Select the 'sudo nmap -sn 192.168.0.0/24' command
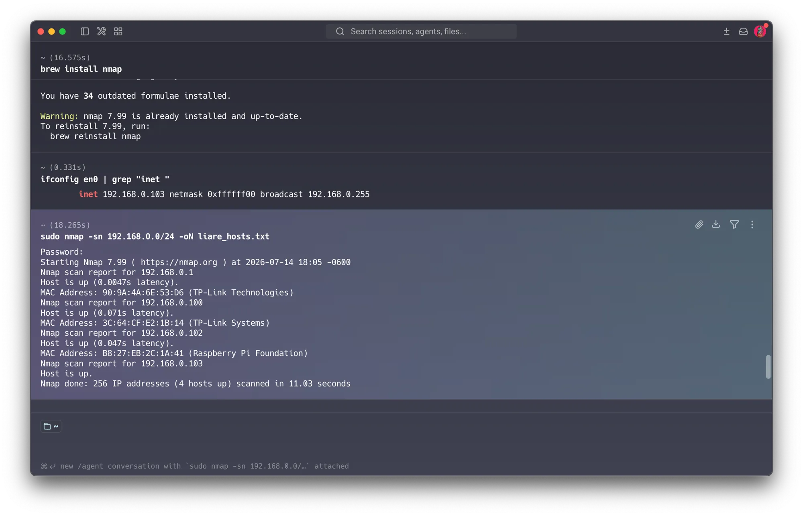803x516 pixels. point(155,237)
